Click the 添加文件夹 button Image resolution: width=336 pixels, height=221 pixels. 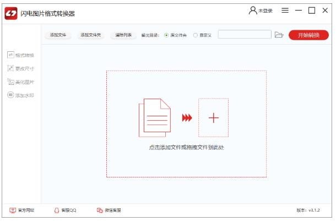pyautogui.click(x=91, y=35)
